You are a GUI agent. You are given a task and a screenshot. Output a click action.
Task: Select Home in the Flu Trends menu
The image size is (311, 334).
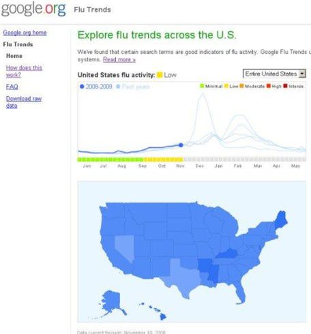[14, 56]
